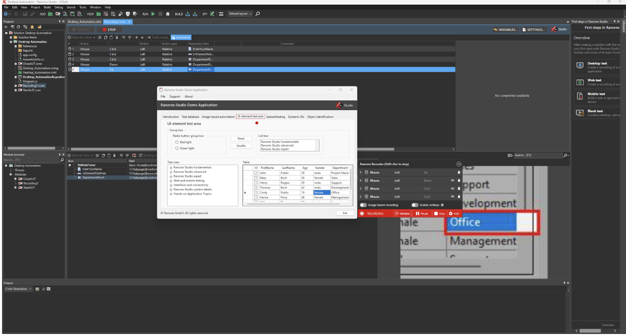
Task: Show screenshot for recorder row 4 eye icon
Action: 452,180
